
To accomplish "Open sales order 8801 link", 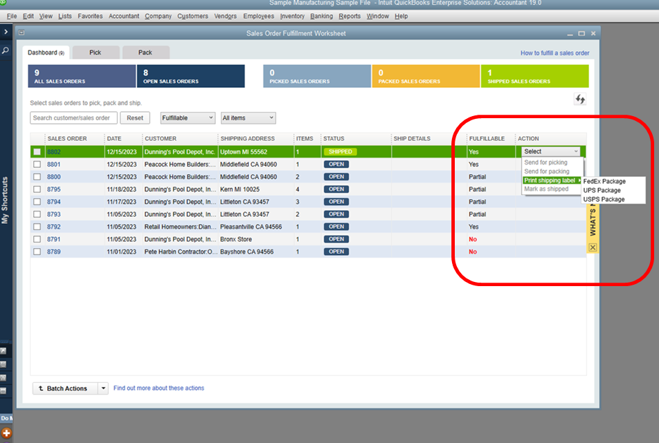I will coord(54,164).
